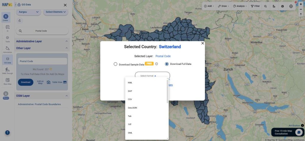The image size is (305, 141).
Task: Open the Share step icon
Action: [x=6, y=95]
